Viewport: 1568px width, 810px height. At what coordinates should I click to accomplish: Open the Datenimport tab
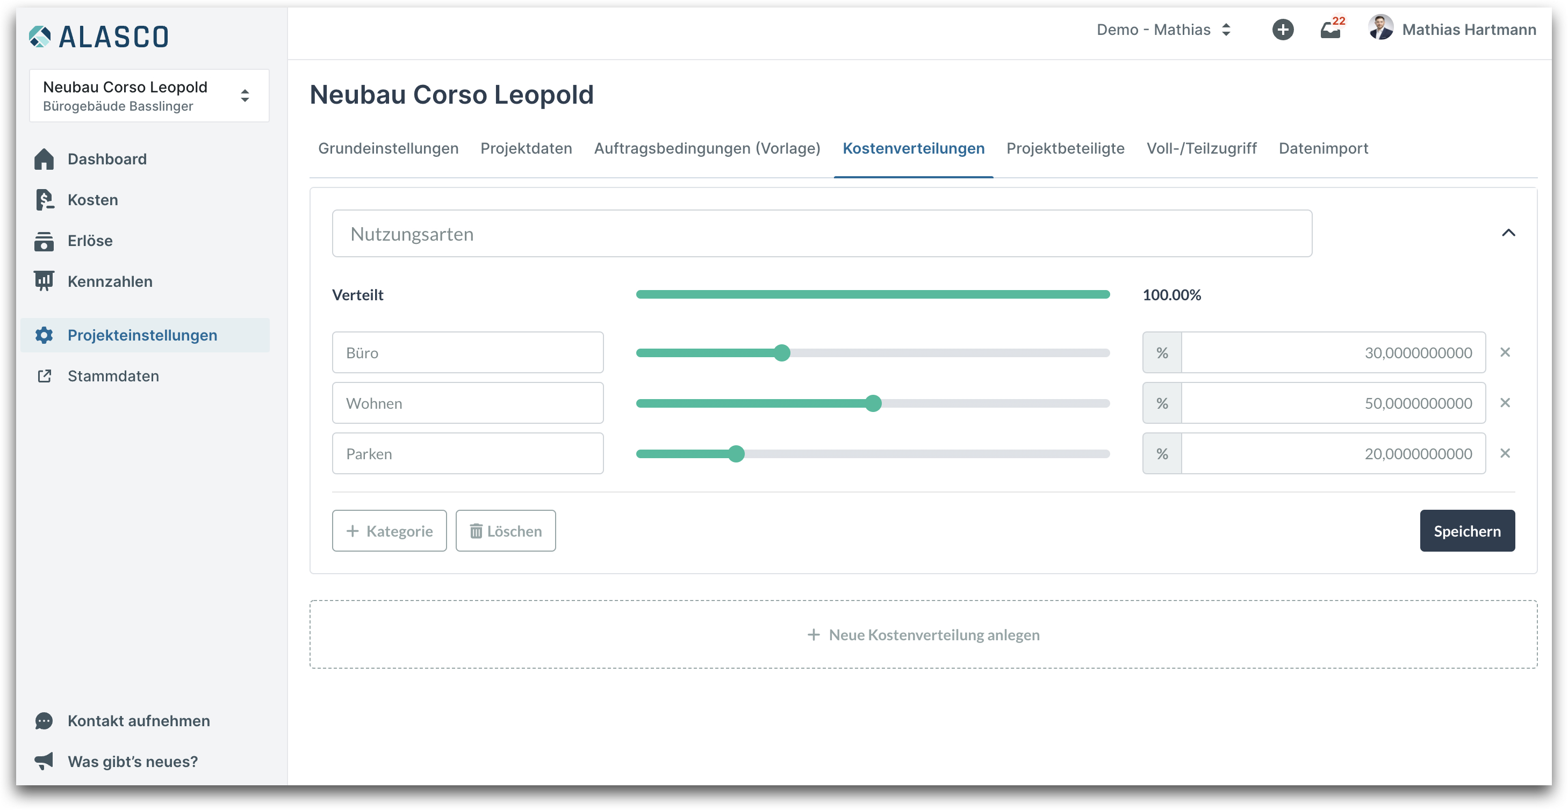pos(1322,148)
